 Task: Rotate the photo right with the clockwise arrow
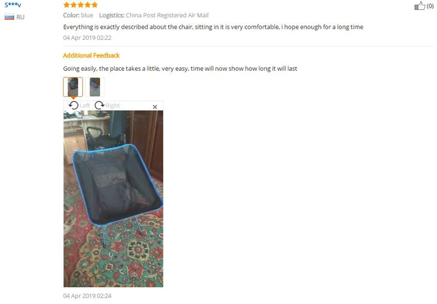[100, 105]
